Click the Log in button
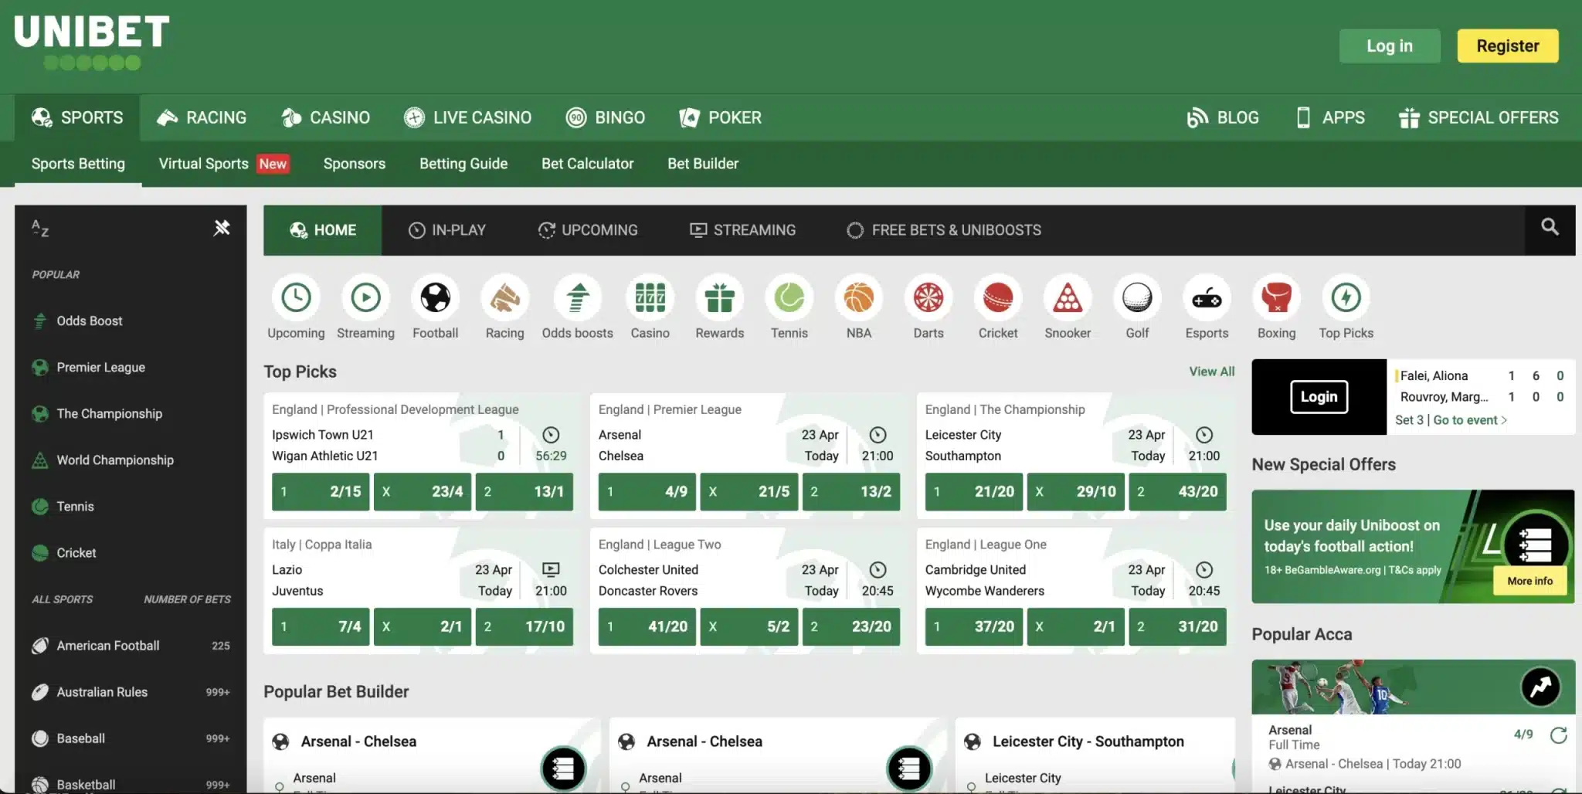This screenshot has height=794, width=1582. (1390, 46)
